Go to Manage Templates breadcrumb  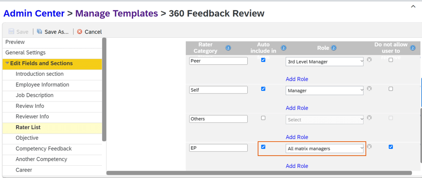[x=116, y=14]
